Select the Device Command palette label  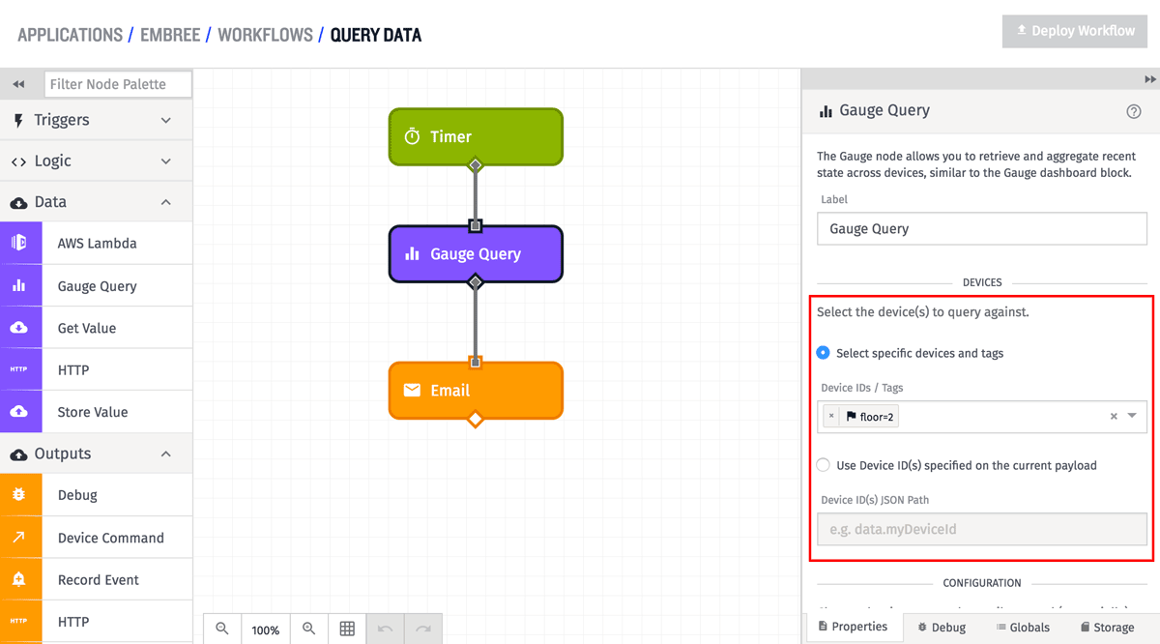(111, 538)
